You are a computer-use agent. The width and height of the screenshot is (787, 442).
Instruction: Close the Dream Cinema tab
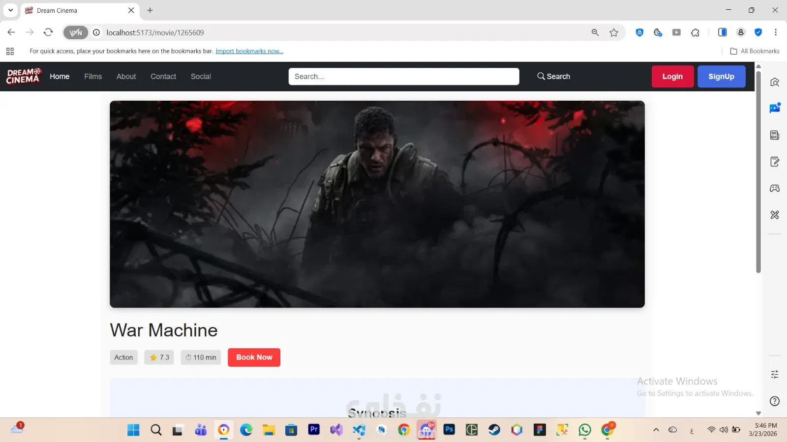coord(131,10)
